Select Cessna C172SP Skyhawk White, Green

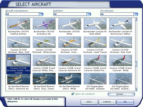click(44, 42)
